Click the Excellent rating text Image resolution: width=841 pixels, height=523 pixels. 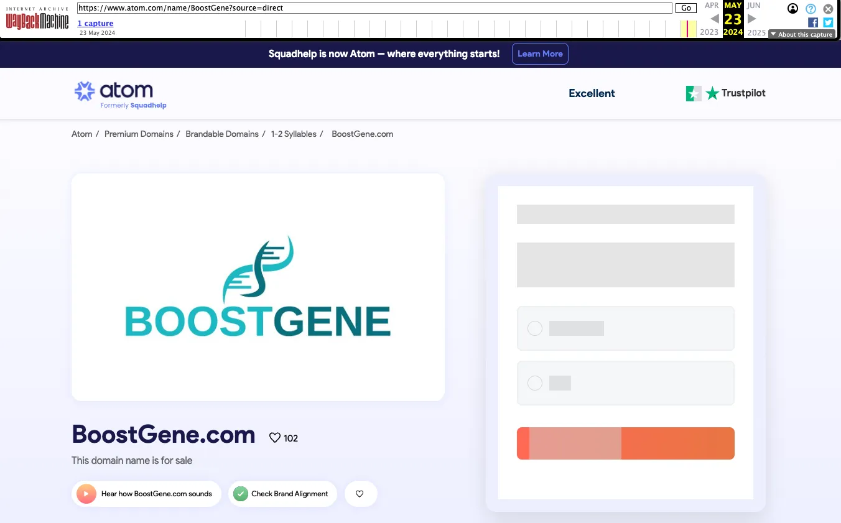coord(592,93)
